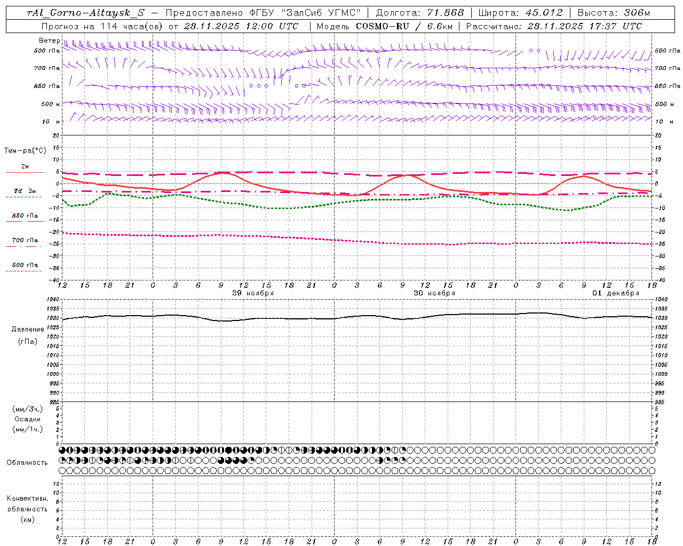Select the 'Долгота: 71.868' longitude value

[420, 13]
